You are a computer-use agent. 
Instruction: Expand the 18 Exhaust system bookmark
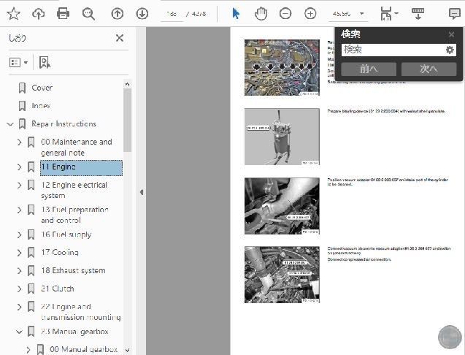(x=19, y=271)
